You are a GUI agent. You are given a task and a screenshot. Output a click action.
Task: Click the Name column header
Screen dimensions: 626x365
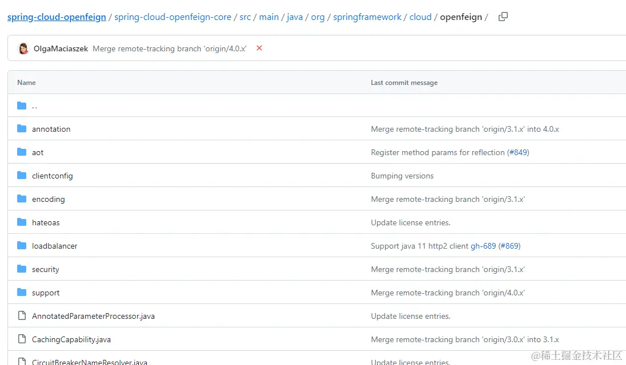coord(26,83)
